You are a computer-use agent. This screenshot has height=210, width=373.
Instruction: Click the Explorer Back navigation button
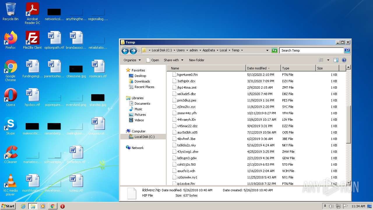[x=125, y=50]
